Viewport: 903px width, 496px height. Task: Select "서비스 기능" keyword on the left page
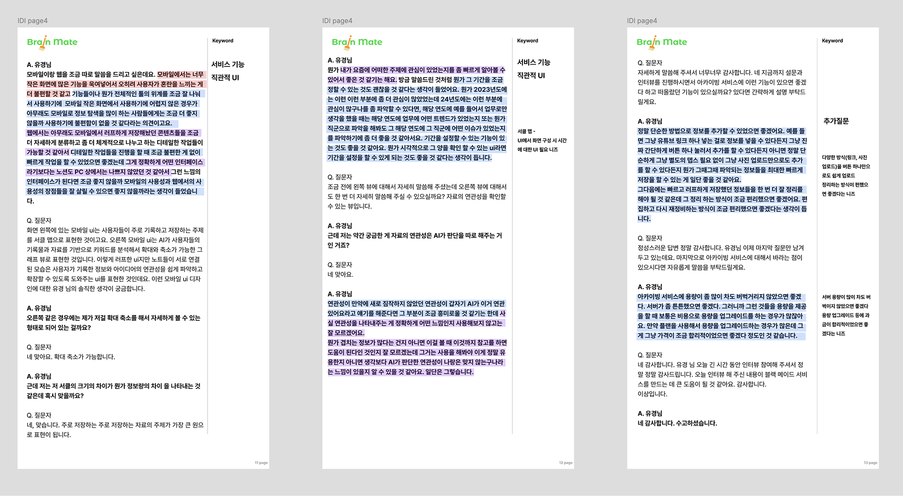coord(227,65)
